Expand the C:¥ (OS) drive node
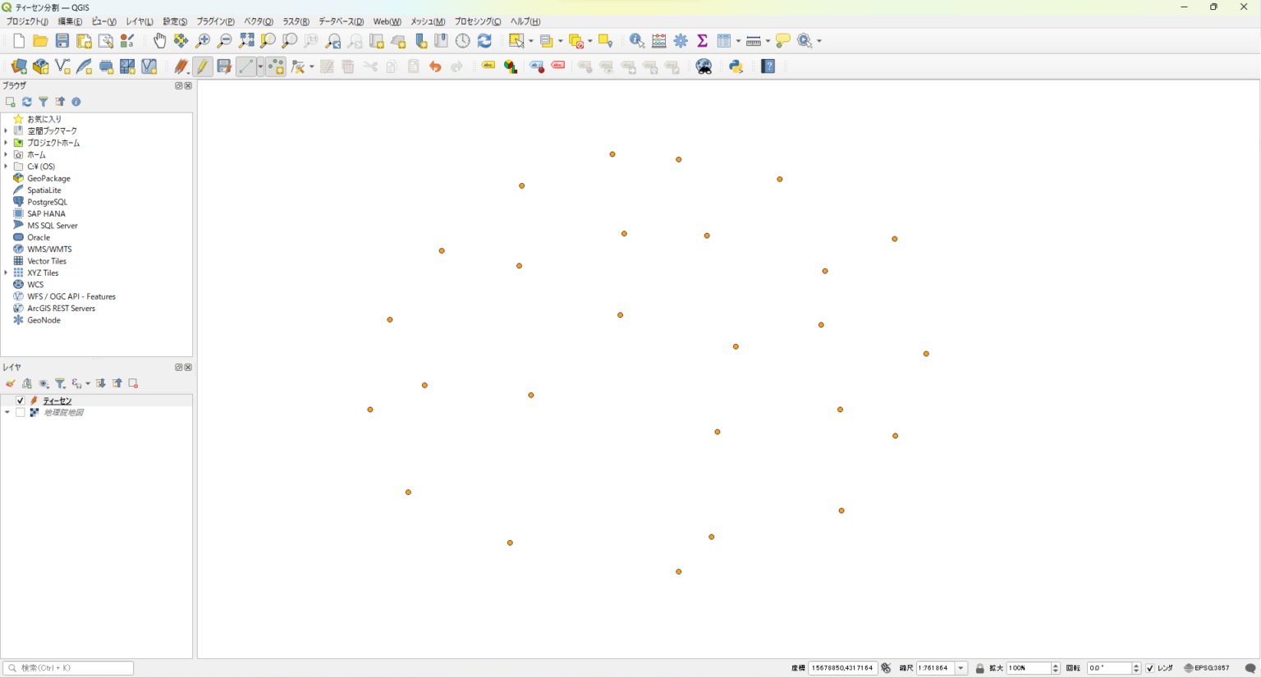Image resolution: width=1261 pixels, height=678 pixels. click(x=7, y=167)
